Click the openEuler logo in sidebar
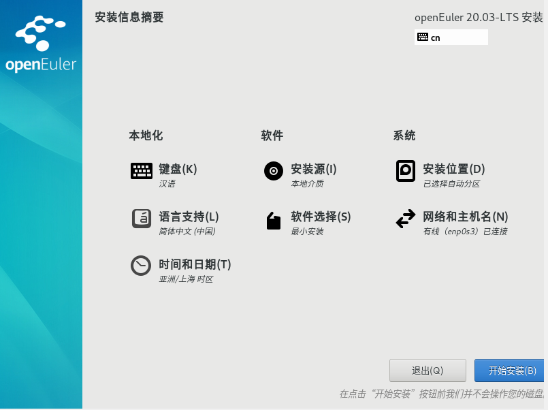 (x=41, y=44)
